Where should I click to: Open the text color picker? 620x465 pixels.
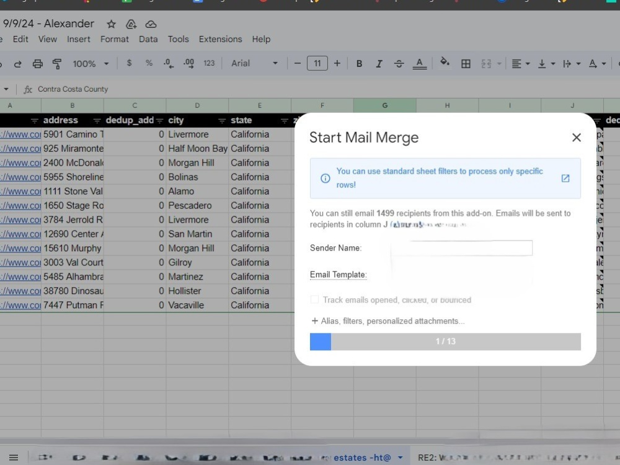click(420, 64)
